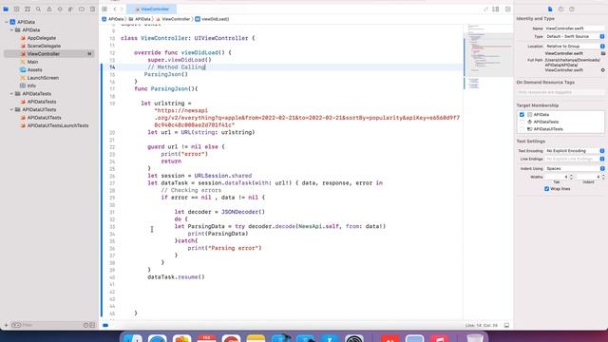608x342 pixels.
Task: Check APIDataTests target membership checkbox
Action: point(522,122)
